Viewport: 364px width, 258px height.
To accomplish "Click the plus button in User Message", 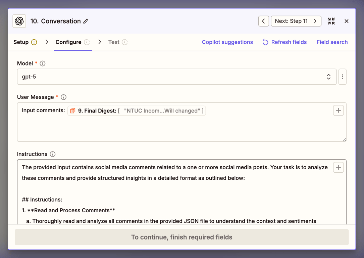I will (x=338, y=111).
